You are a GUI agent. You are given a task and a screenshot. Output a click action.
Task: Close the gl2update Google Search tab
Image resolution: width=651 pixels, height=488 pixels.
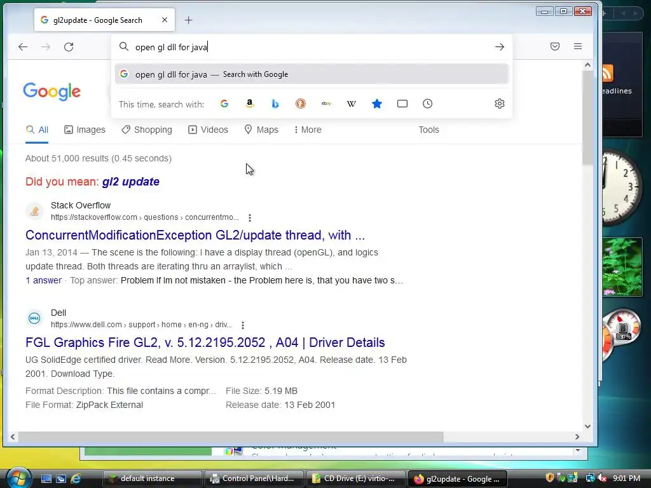pos(165,20)
